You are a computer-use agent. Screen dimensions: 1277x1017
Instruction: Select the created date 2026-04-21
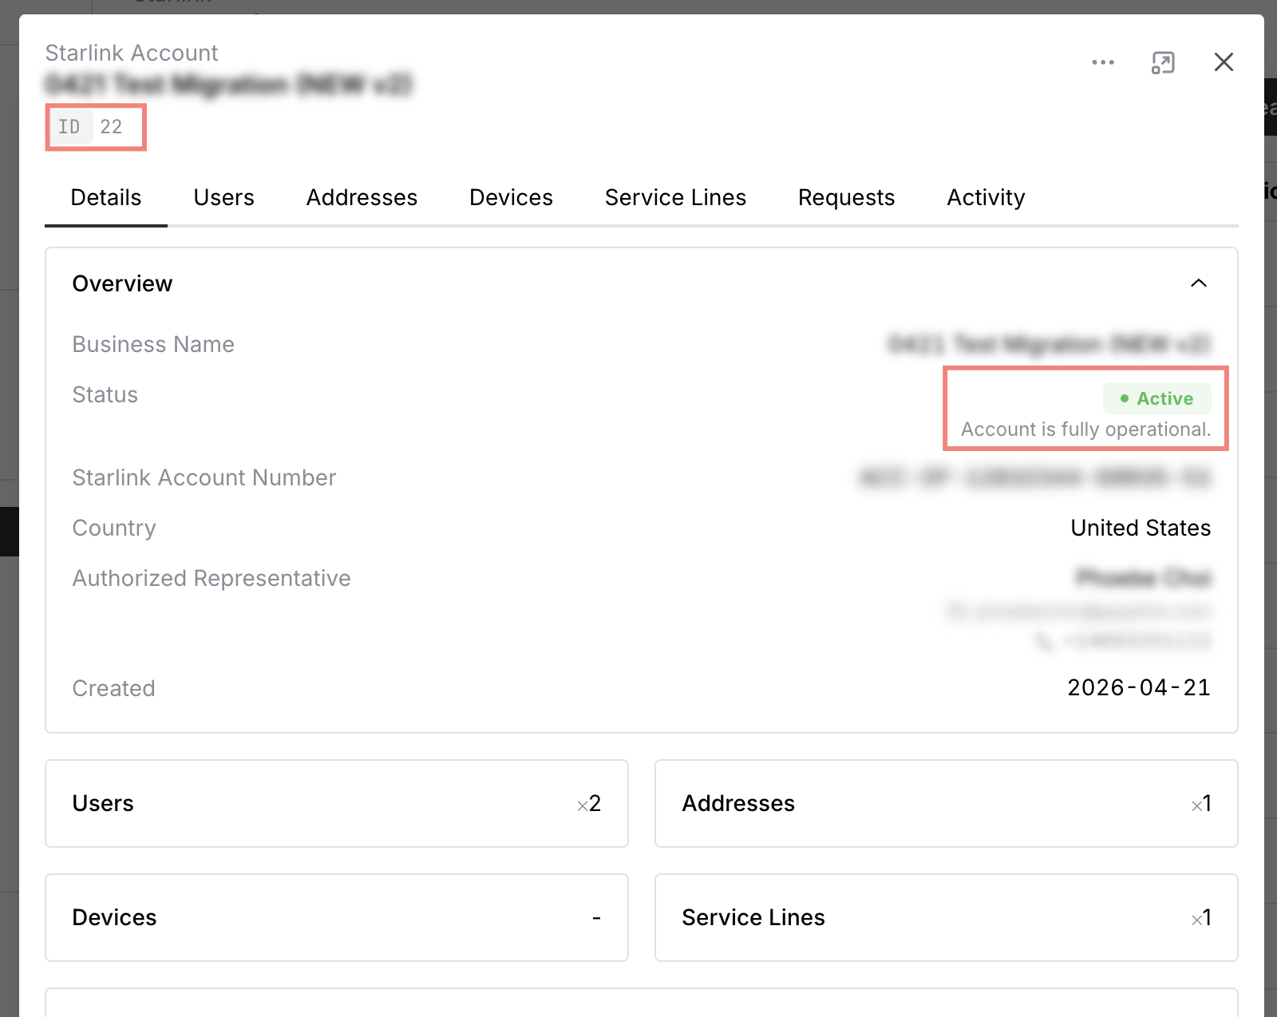pyautogui.click(x=1139, y=687)
